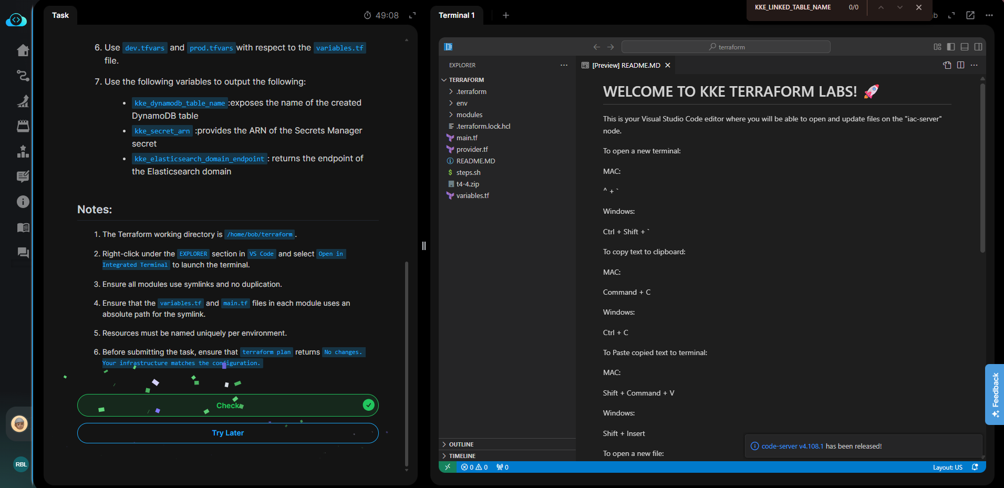Expand the env folder in the explorer
Image resolution: width=1004 pixels, height=488 pixels.
[x=462, y=103]
